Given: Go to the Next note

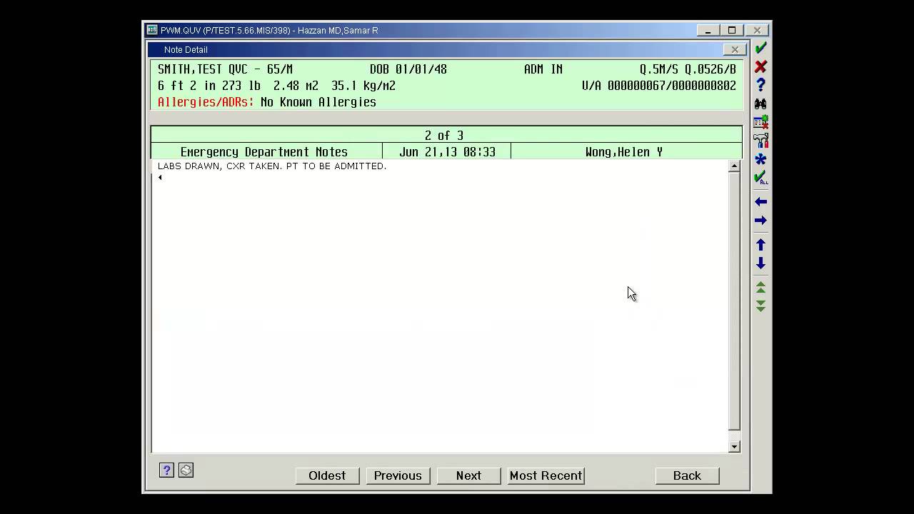Looking at the screenshot, I should pyautogui.click(x=468, y=475).
